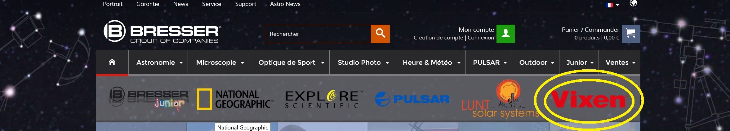Click the Lunt Solar Systems logo

500,99
